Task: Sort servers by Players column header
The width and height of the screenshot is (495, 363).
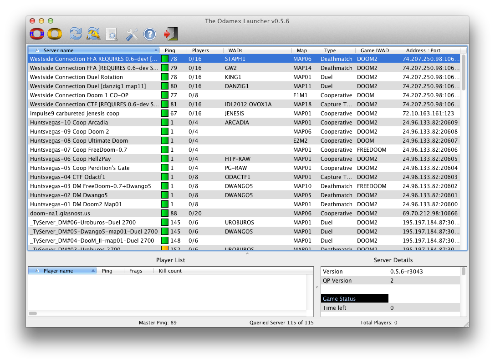Action: pyautogui.click(x=200, y=50)
